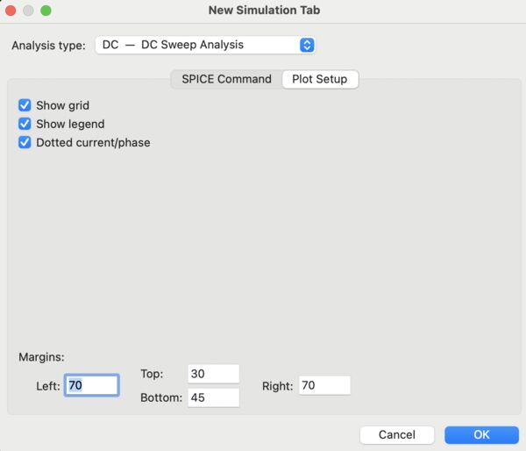The height and width of the screenshot is (451, 526).
Task: Uncheck the Show grid checkbox
Action: tap(25, 105)
